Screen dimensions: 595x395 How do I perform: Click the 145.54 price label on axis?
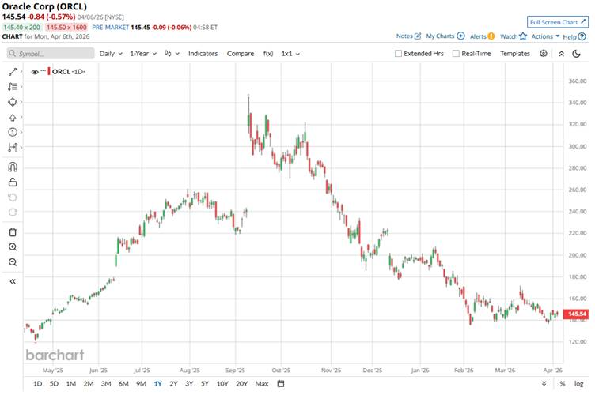(x=576, y=314)
